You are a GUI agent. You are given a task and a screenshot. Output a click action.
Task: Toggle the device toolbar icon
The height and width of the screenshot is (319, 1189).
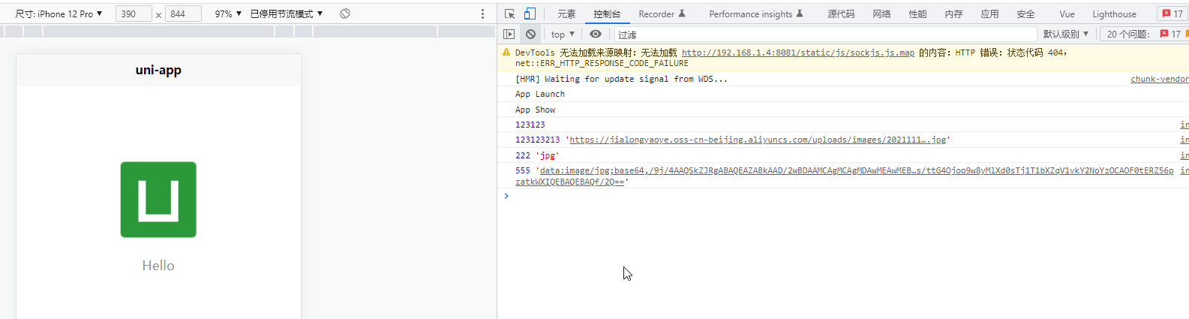click(530, 14)
